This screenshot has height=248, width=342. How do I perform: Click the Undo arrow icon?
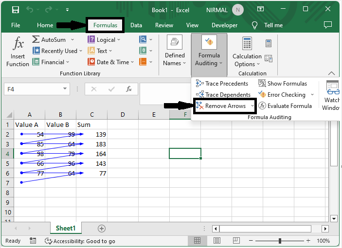tap(30, 10)
